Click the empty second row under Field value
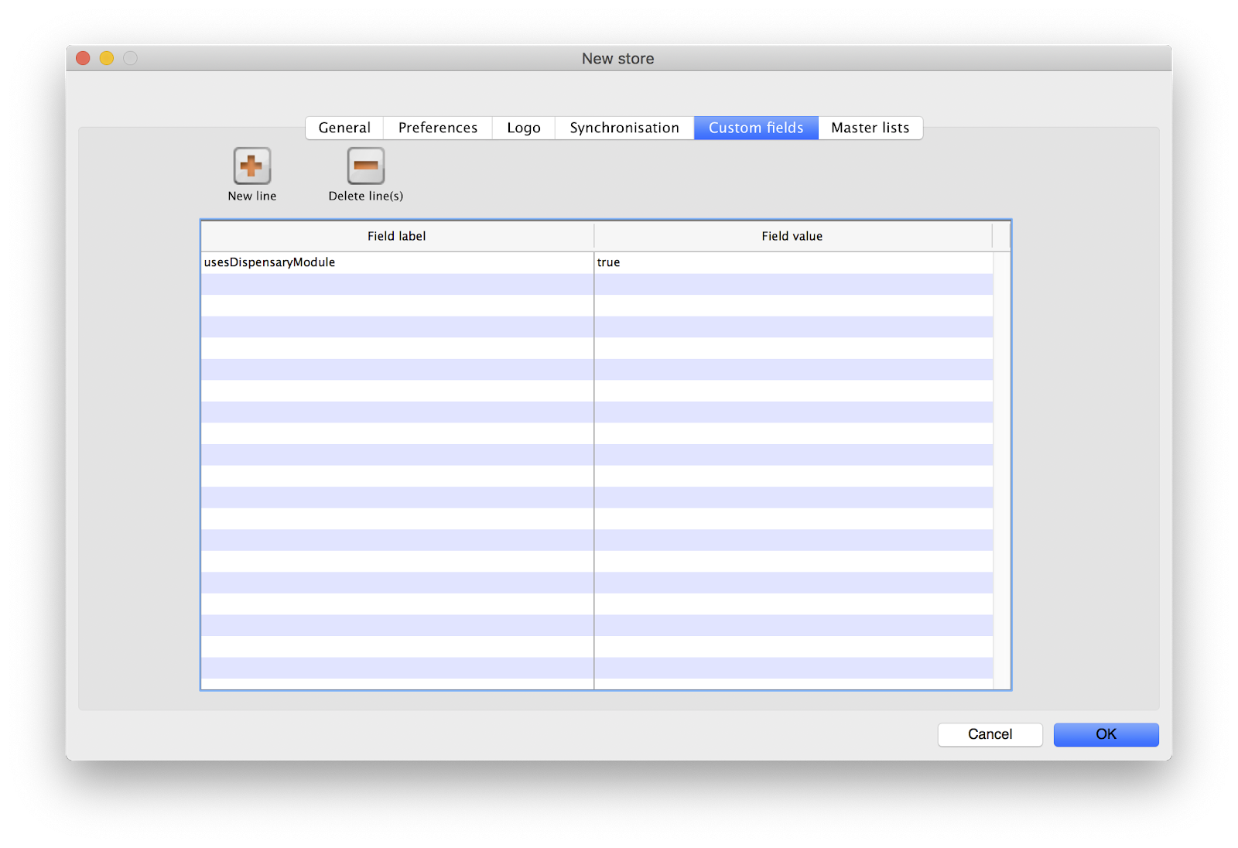The width and height of the screenshot is (1238, 848). pyautogui.click(x=792, y=284)
